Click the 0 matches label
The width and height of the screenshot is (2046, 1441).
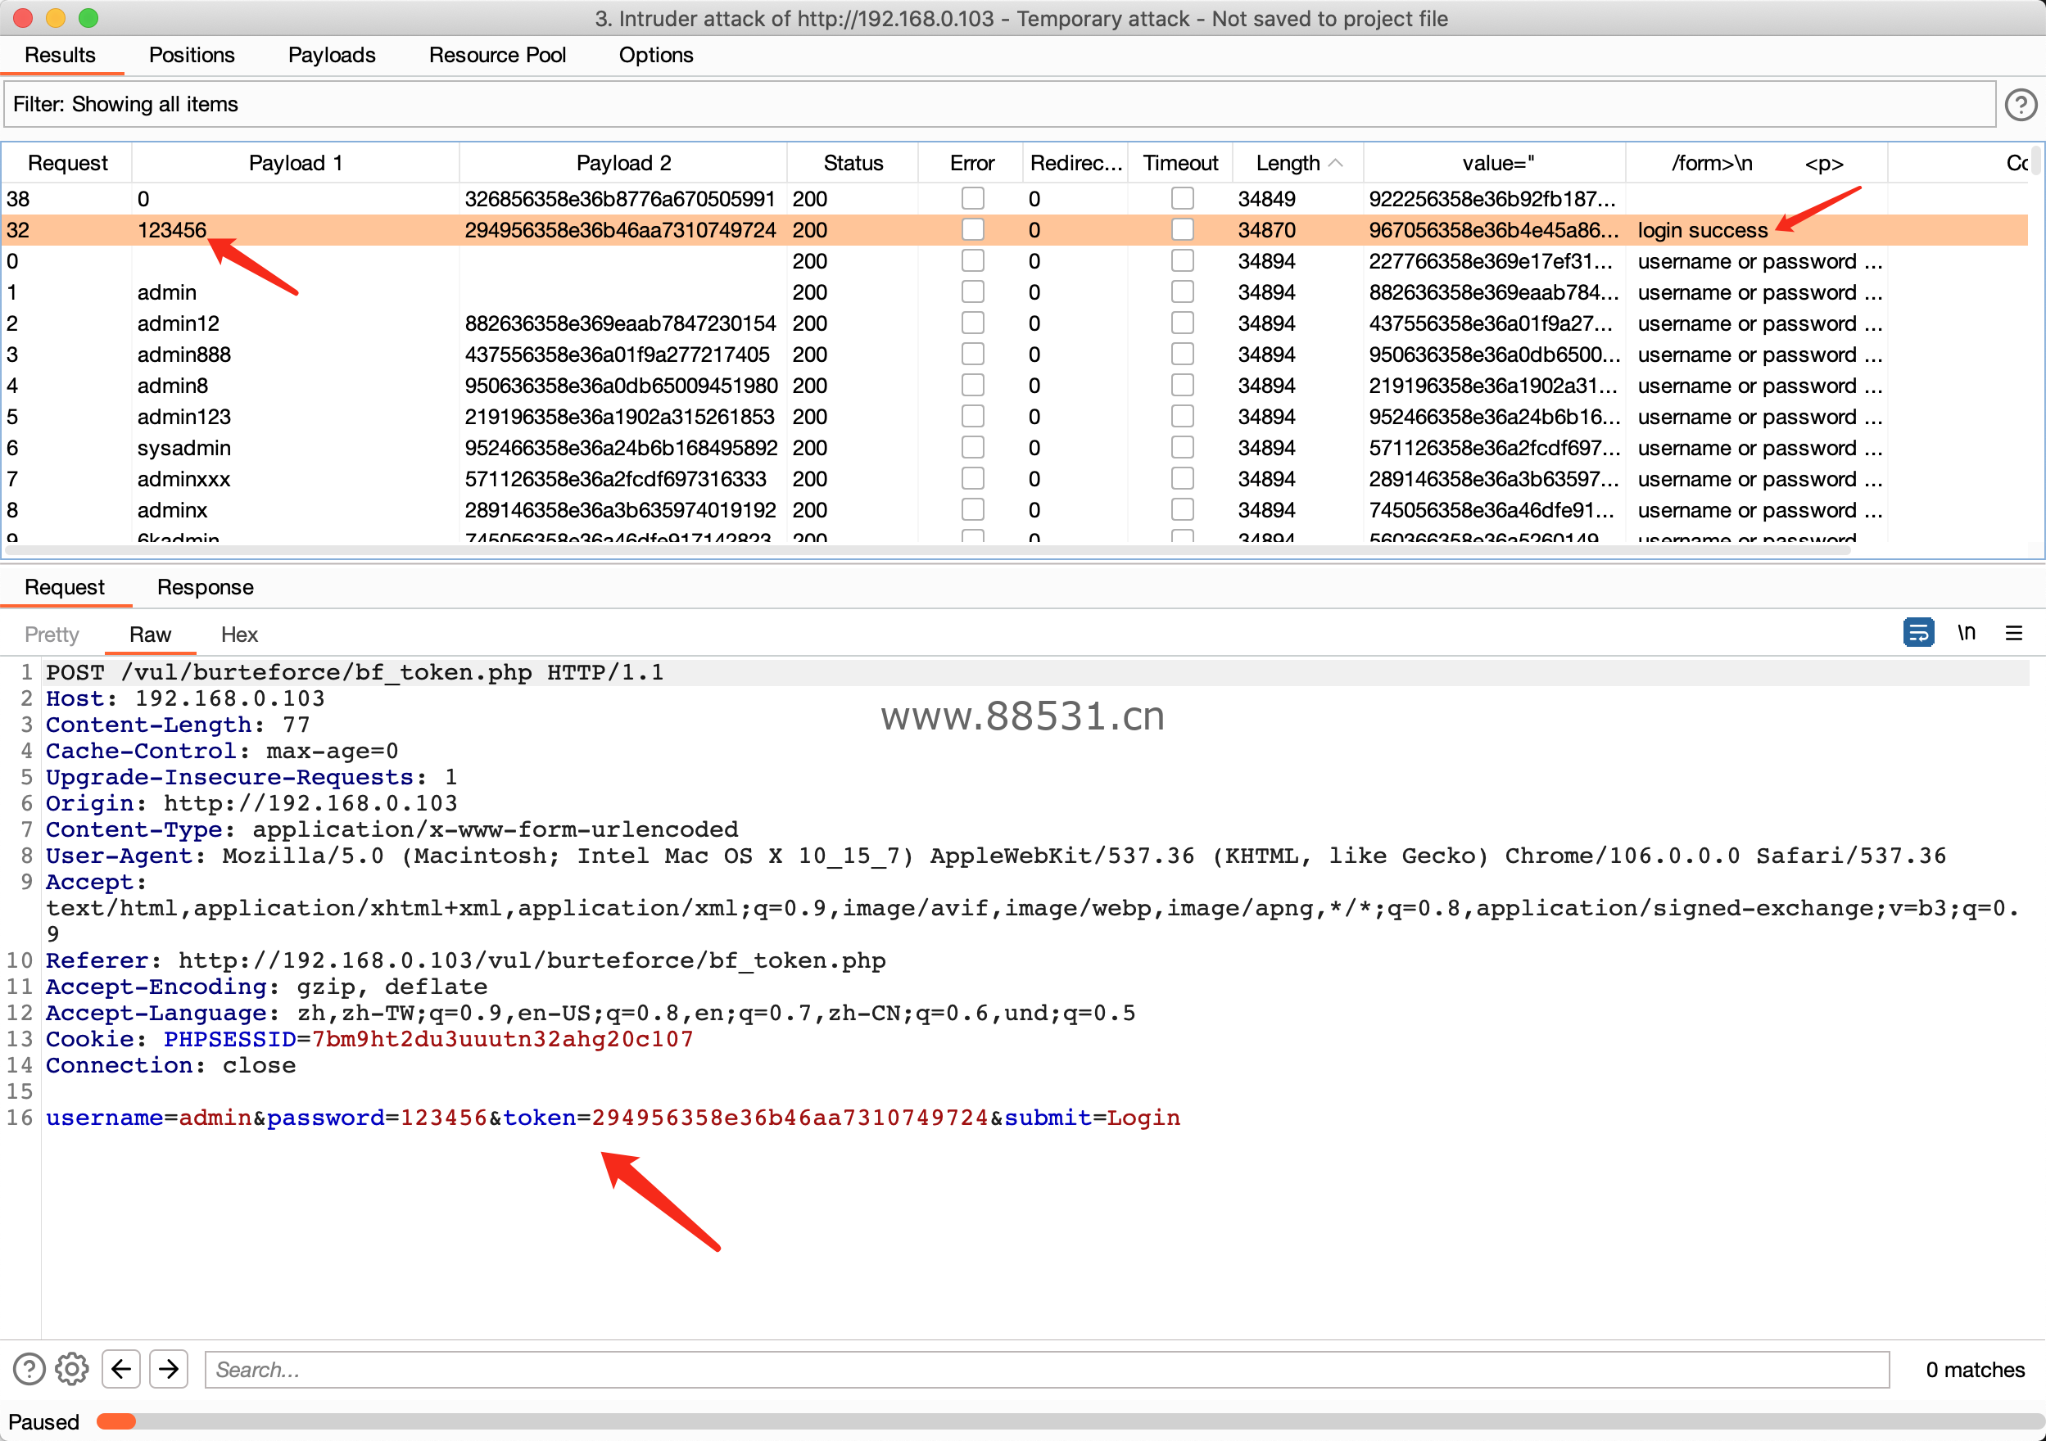click(1975, 1369)
